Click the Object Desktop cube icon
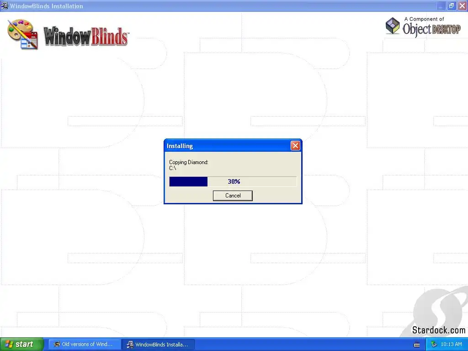468x351 pixels. [x=393, y=26]
